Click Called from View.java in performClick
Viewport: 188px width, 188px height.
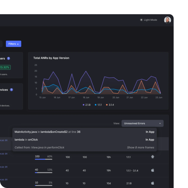coord(39,148)
